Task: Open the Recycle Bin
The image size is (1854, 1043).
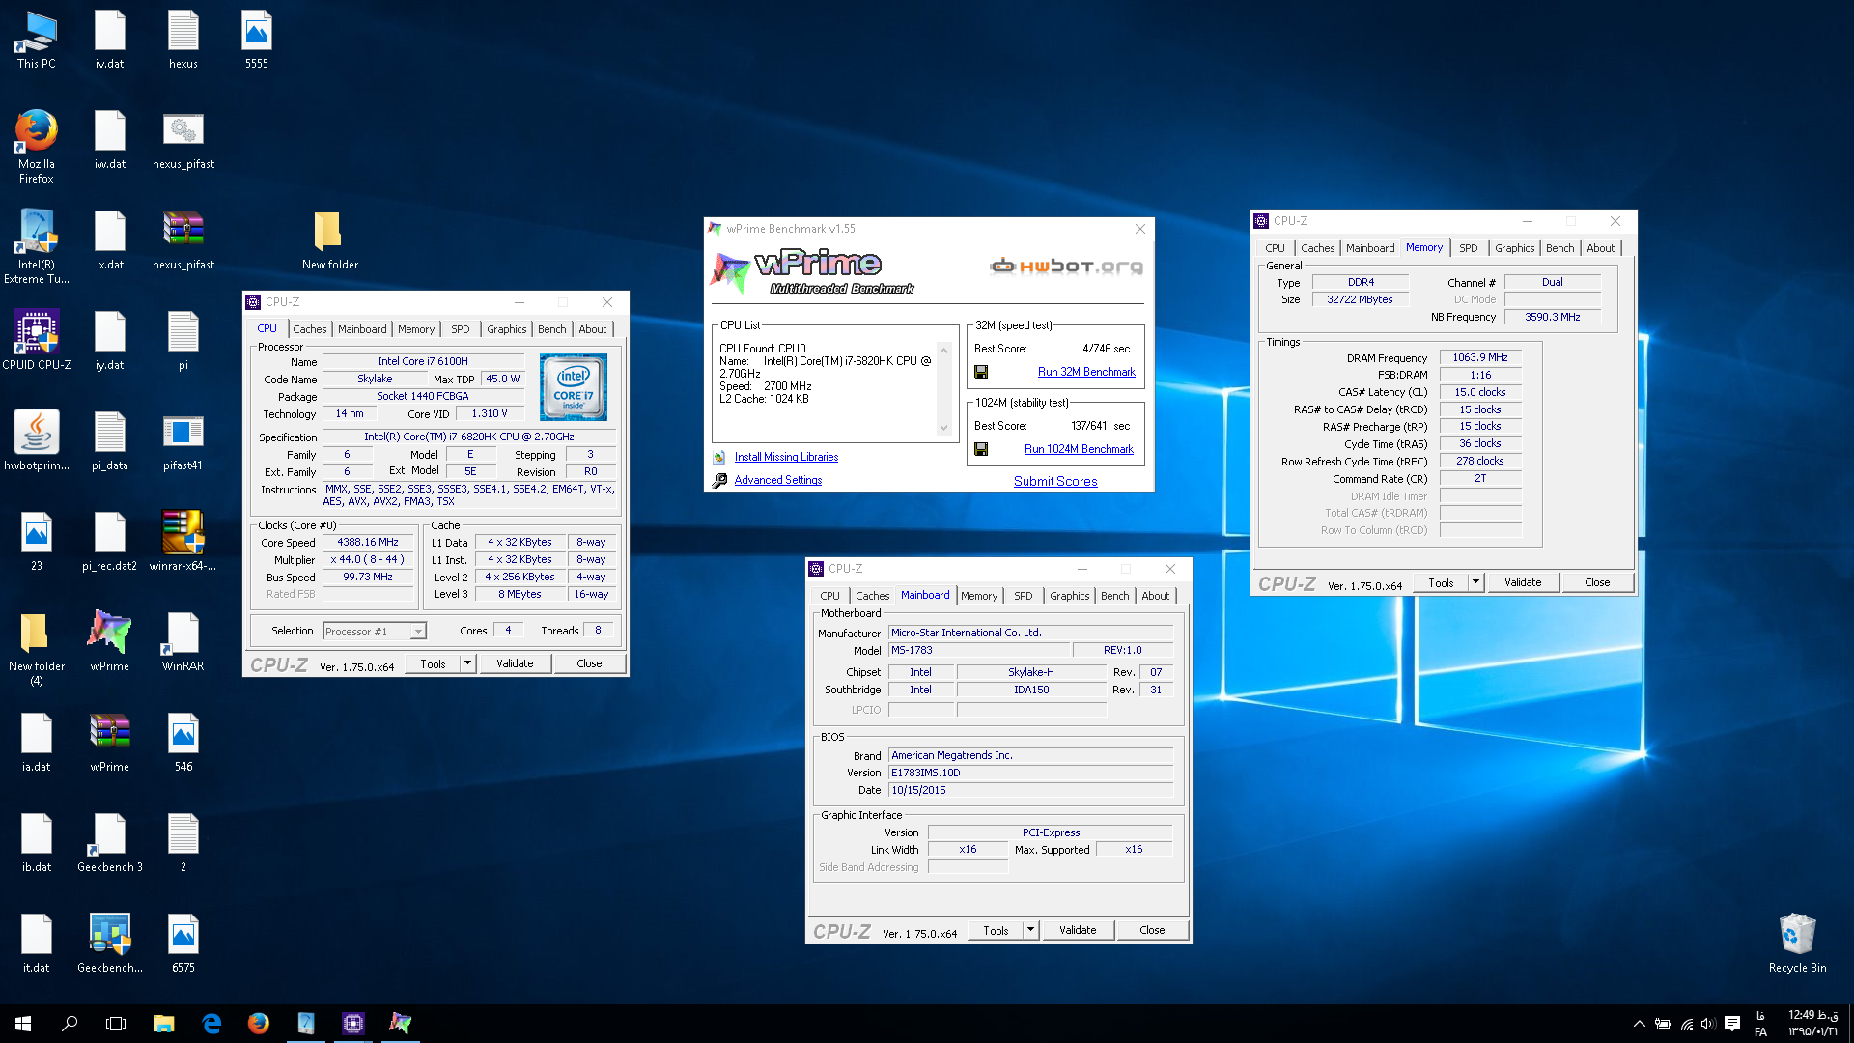Action: (x=1797, y=943)
